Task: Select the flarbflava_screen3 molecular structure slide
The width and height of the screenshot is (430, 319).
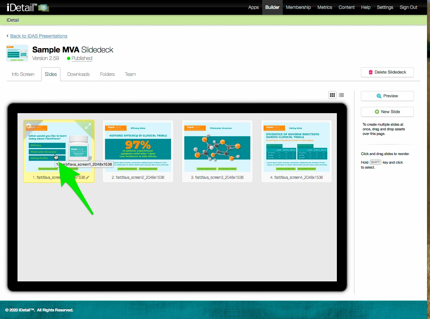Action: 217,147
